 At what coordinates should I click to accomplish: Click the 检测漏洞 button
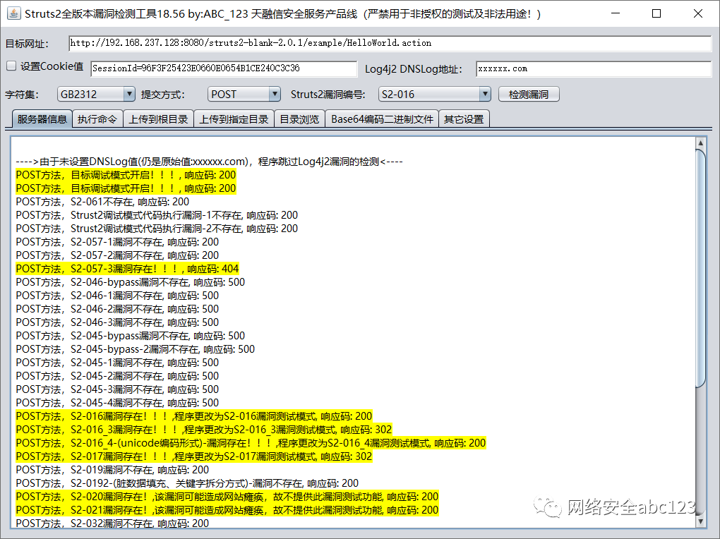529,94
